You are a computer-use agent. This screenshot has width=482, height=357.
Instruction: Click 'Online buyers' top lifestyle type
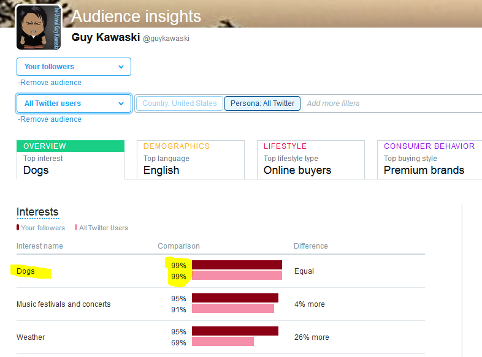coord(297,170)
